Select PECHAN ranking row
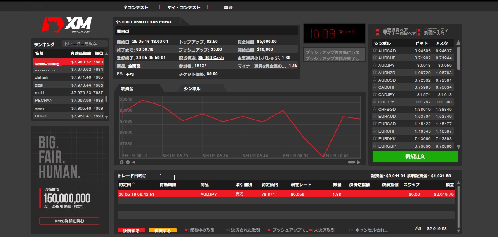498x237 pixels. (x=68, y=100)
